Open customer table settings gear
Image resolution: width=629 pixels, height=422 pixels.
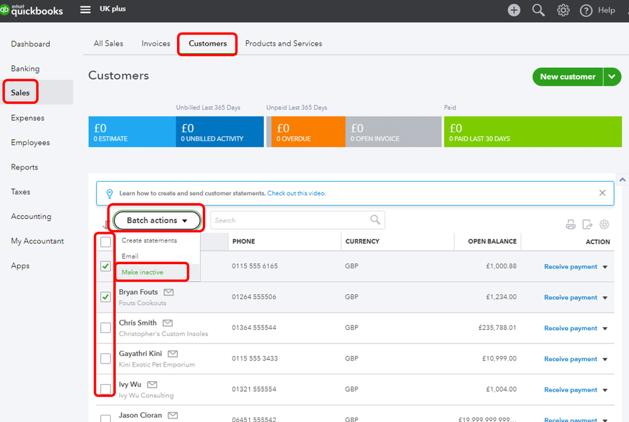tap(604, 225)
